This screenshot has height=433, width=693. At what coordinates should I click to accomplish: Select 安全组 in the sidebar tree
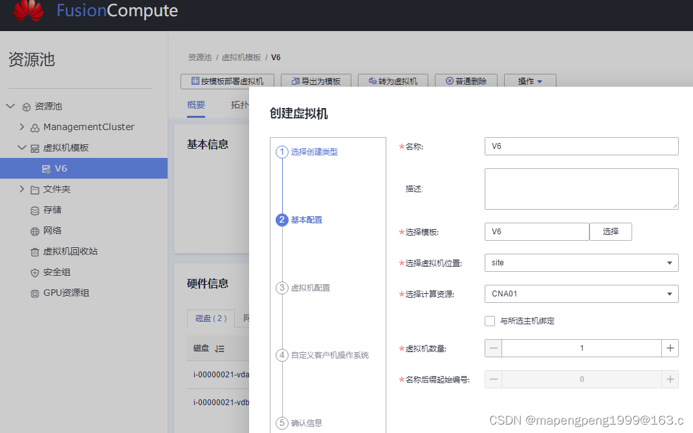click(x=56, y=272)
